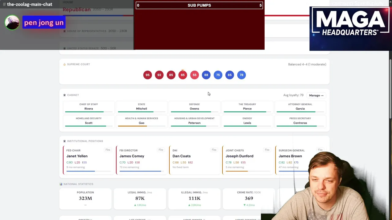
Task: Click the Republican heading text
Action: [x=77, y=9]
